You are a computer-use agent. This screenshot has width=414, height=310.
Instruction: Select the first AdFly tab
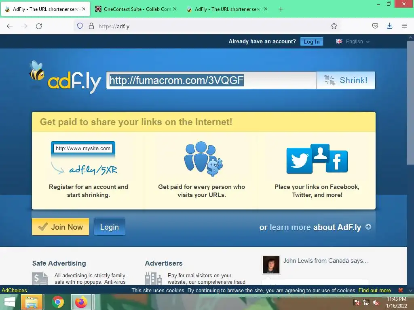pos(45,9)
